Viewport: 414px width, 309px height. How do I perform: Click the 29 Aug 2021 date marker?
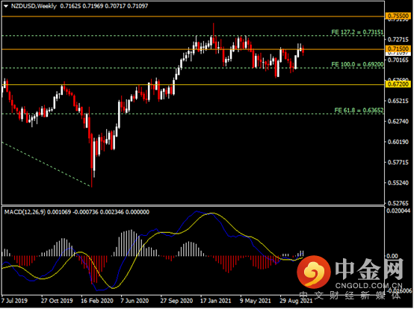coord(296,301)
